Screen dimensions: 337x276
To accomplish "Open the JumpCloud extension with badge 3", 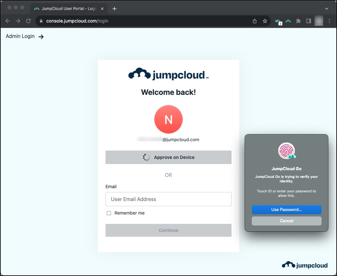I will click(x=278, y=21).
